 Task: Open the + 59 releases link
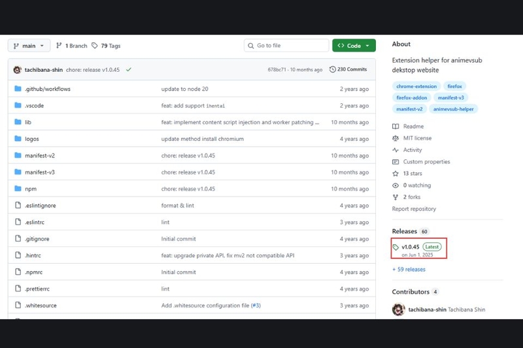[409, 270]
